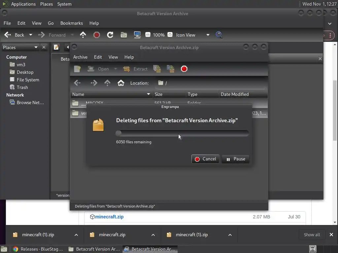Viewport: 338px width, 253px height.
Task: Click the add folder icon in Engrampa
Action: tap(171, 69)
